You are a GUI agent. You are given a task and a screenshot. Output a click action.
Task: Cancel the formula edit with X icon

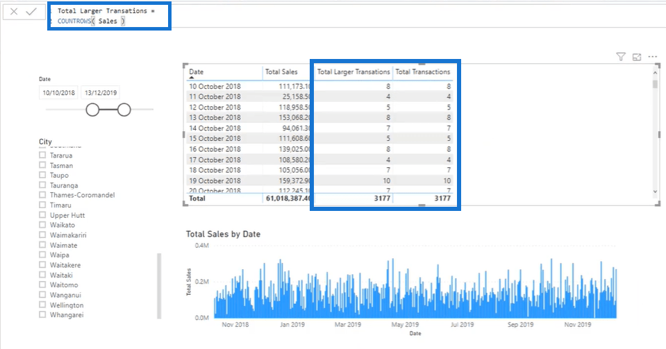[x=14, y=12]
